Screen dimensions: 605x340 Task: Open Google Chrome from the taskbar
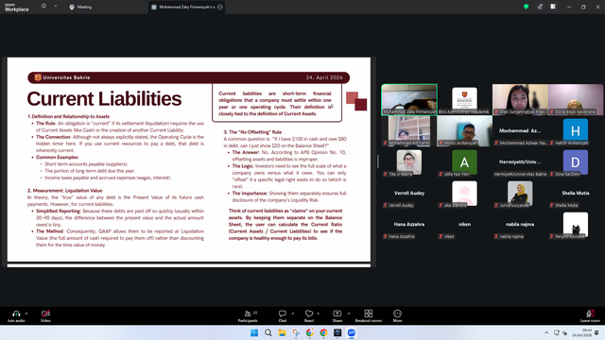click(x=323, y=332)
